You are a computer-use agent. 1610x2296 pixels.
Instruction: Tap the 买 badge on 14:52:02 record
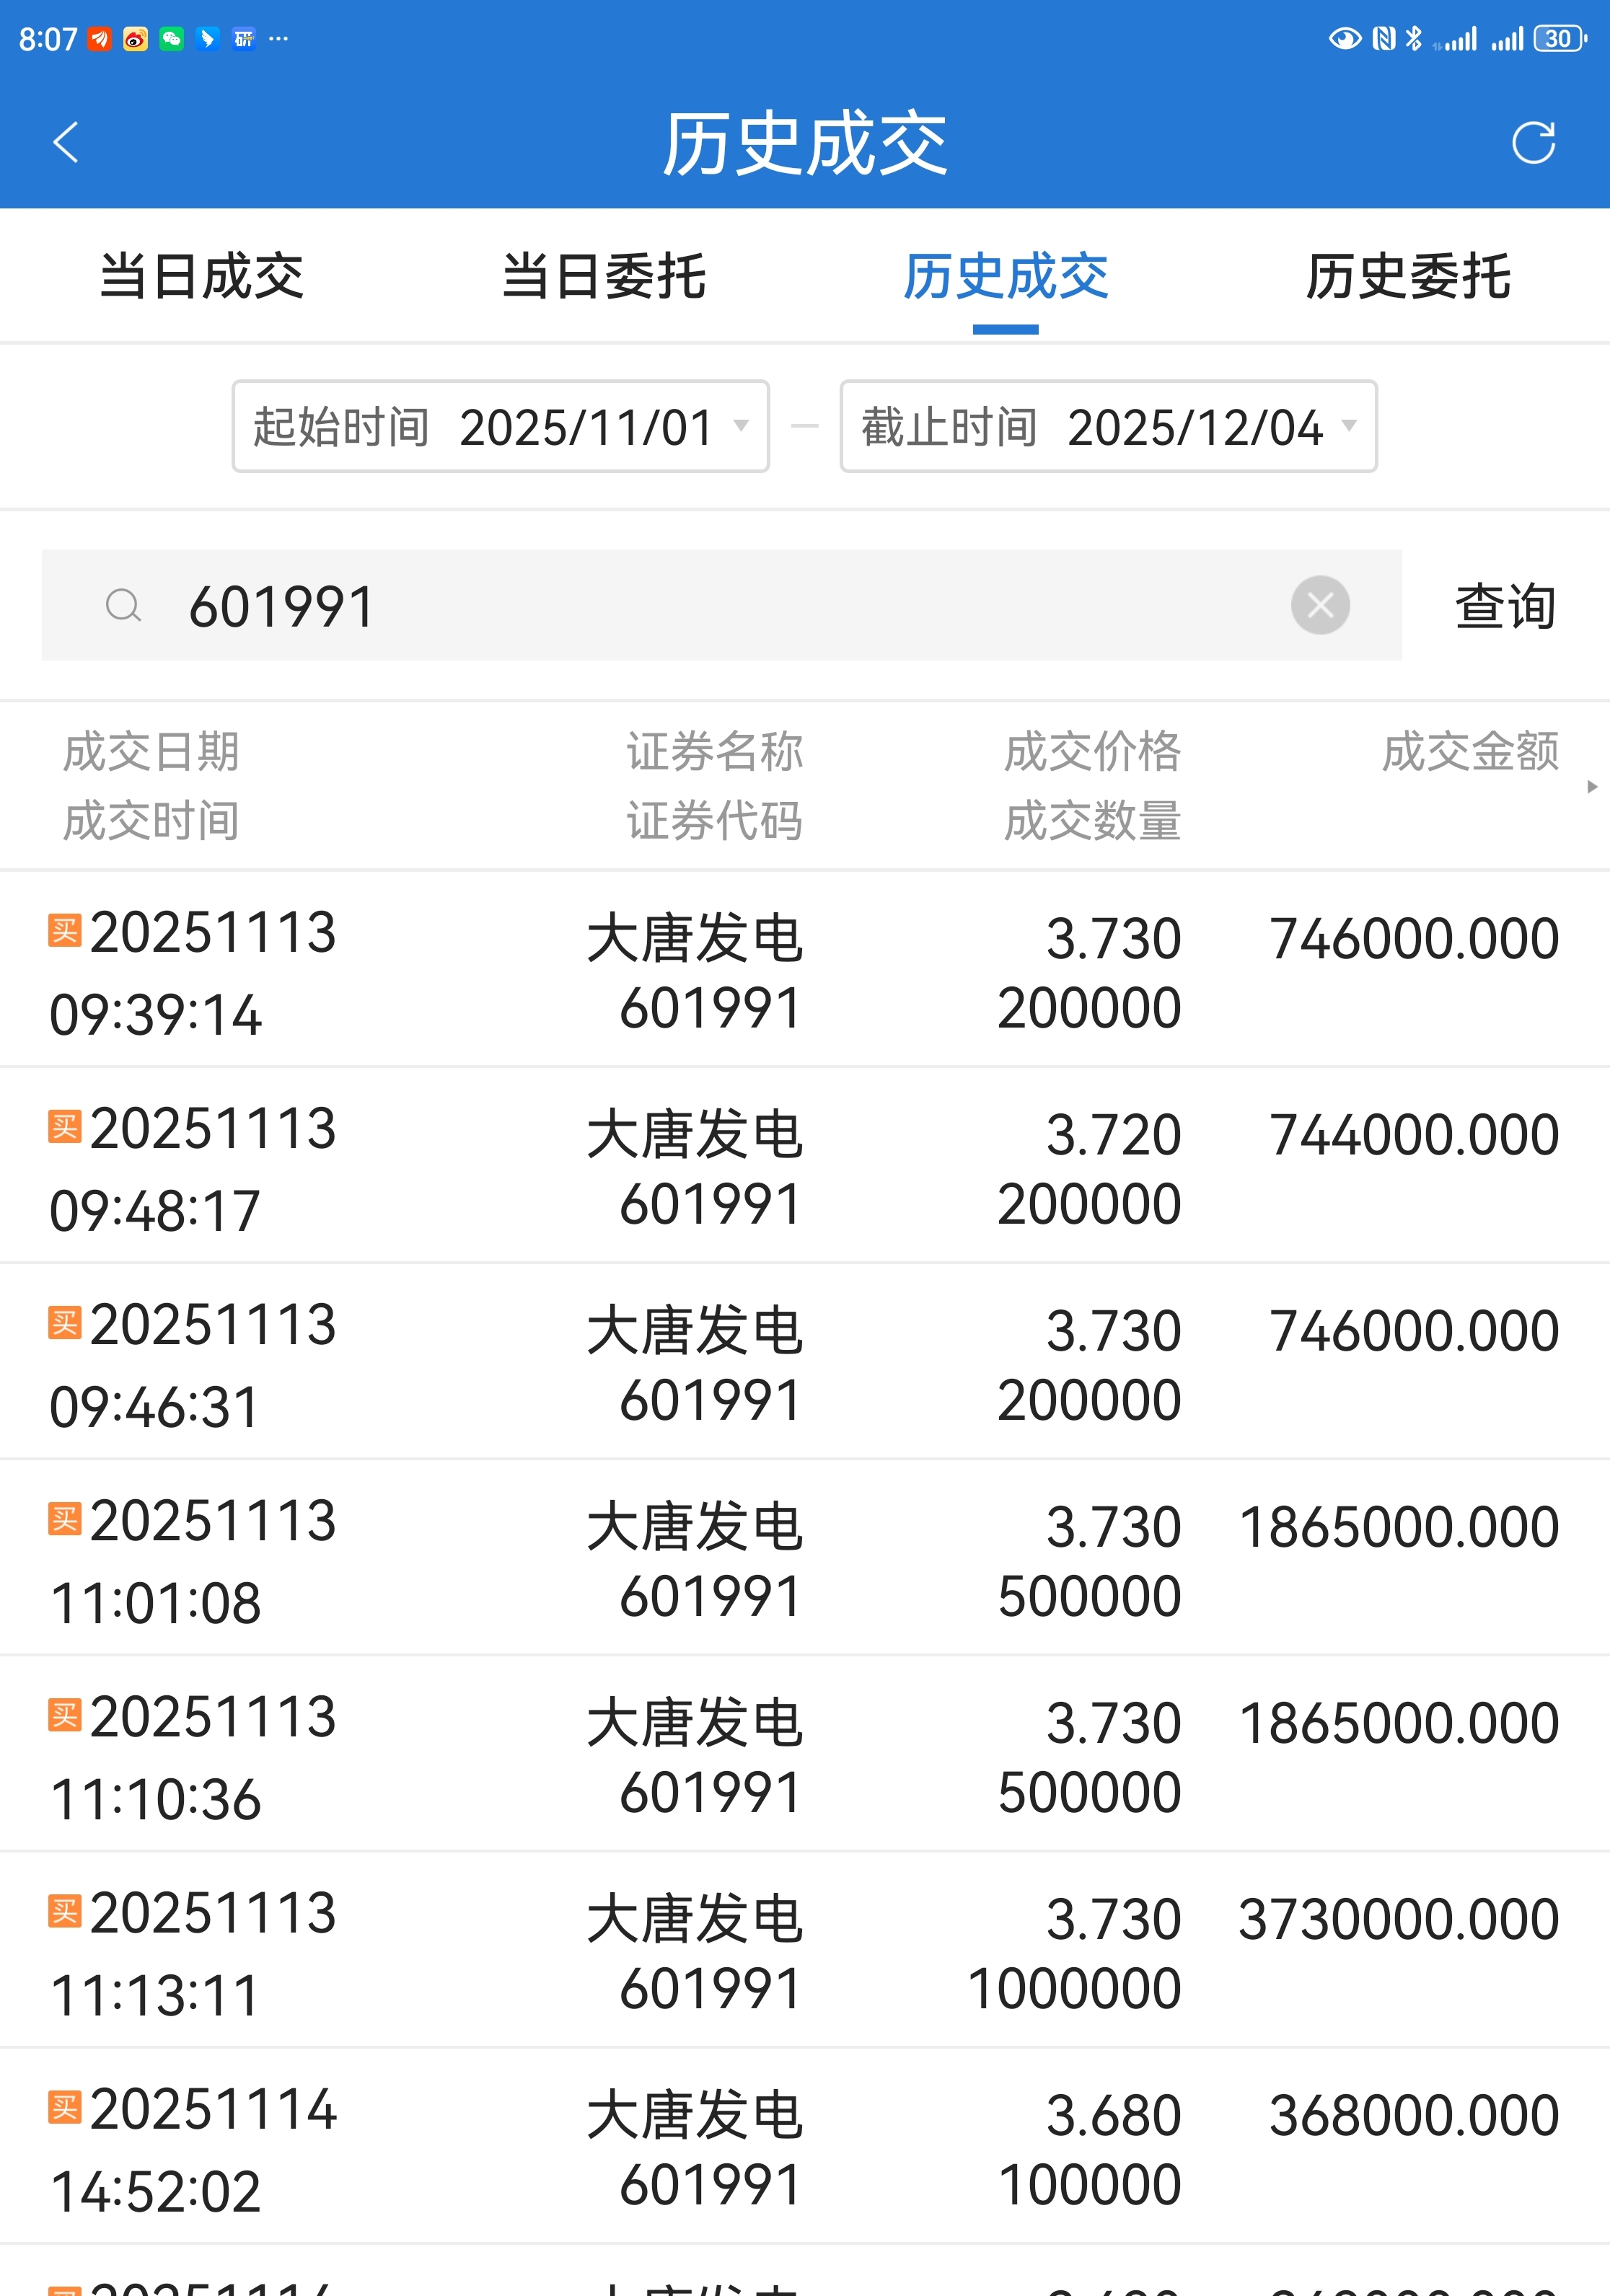click(x=65, y=2107)
